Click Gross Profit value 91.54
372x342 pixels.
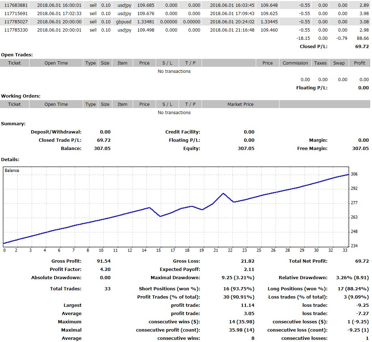tap(104, 261)
